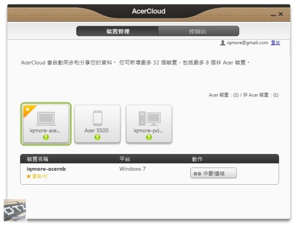Select the iqmore-ace... laptop device card
298x225 pixels.
(46, 124)
